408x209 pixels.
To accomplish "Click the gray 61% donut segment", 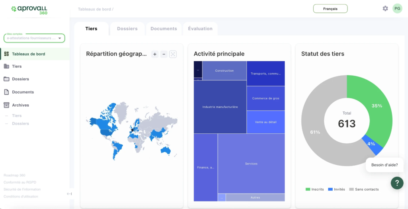I will click(315, 132).
